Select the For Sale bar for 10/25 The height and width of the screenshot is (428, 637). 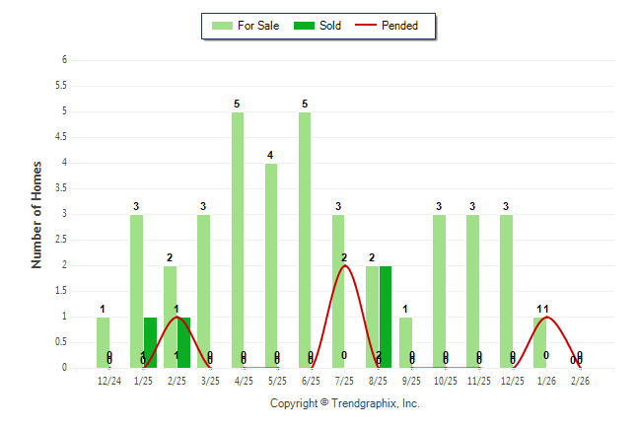click(x=439, y=291)
